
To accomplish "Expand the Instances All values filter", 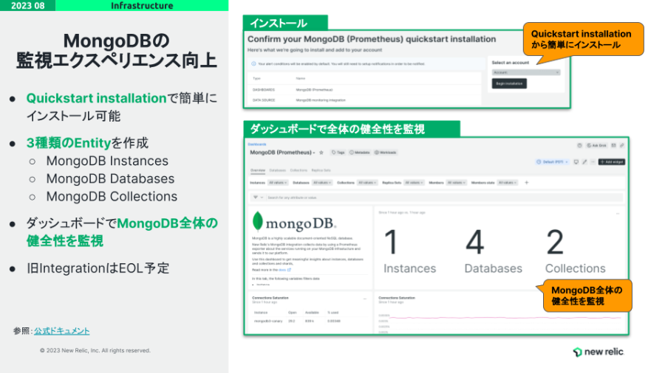I will (x=279, y=183).
